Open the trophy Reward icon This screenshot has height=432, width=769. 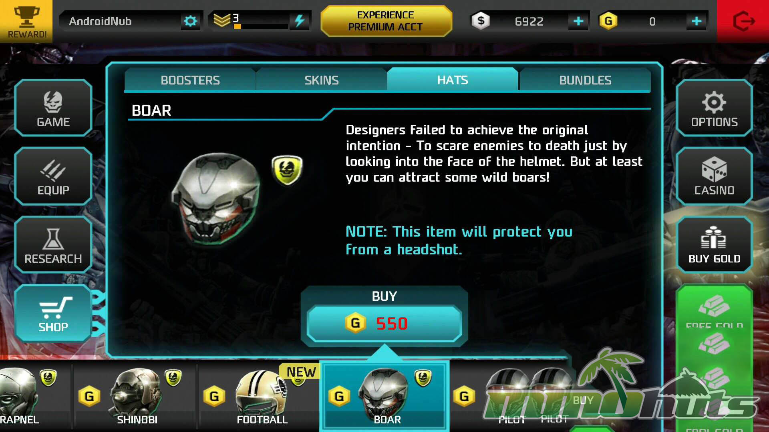coord(26,21)
